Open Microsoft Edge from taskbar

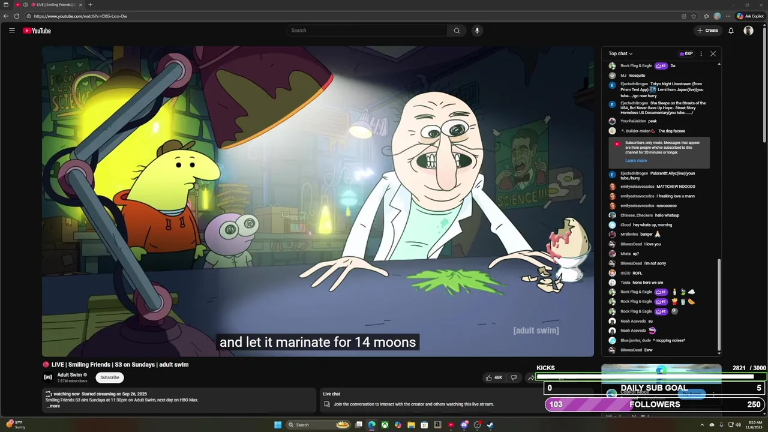point(372,425)
